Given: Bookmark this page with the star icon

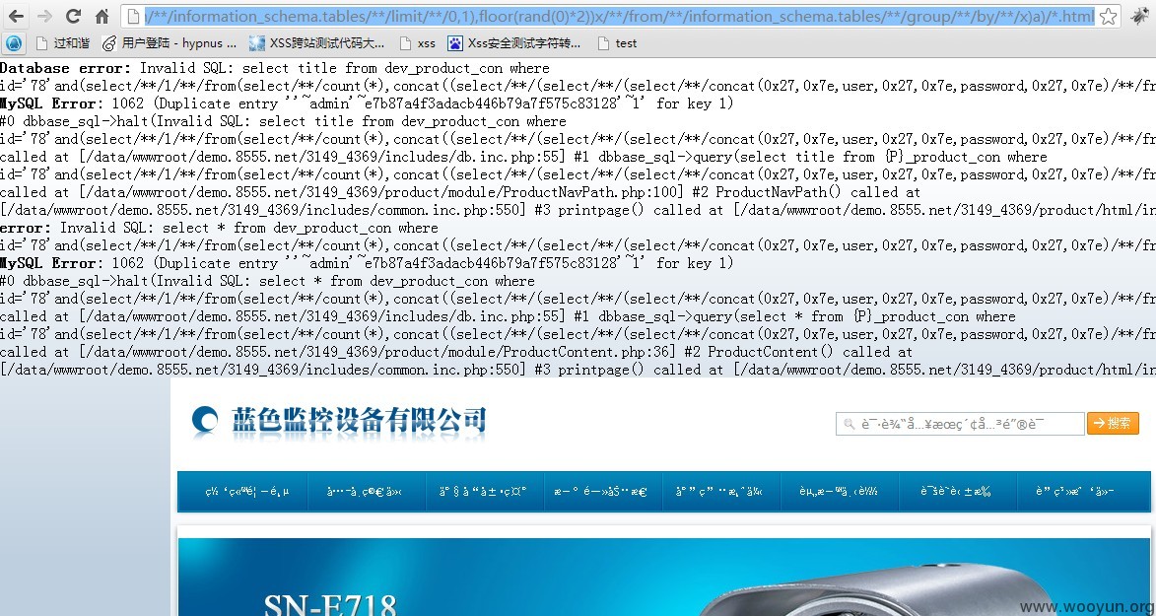Looking at the screenshot, I should pos(1108,16).
